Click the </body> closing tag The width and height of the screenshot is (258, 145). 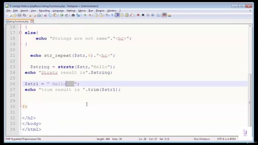(31, 124)
